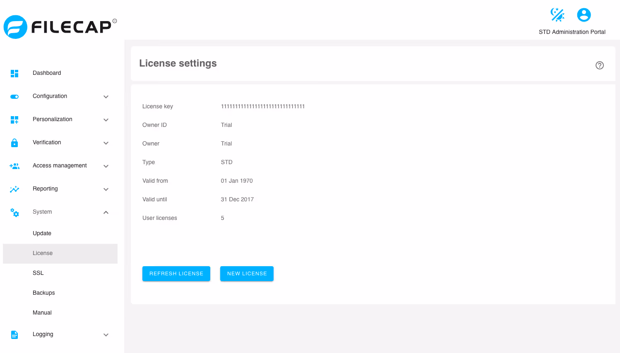Image resolution: width=620 pixels, height=353 pixels.
Task: Click the Refresh License button
Action: [x=176, y=274]
